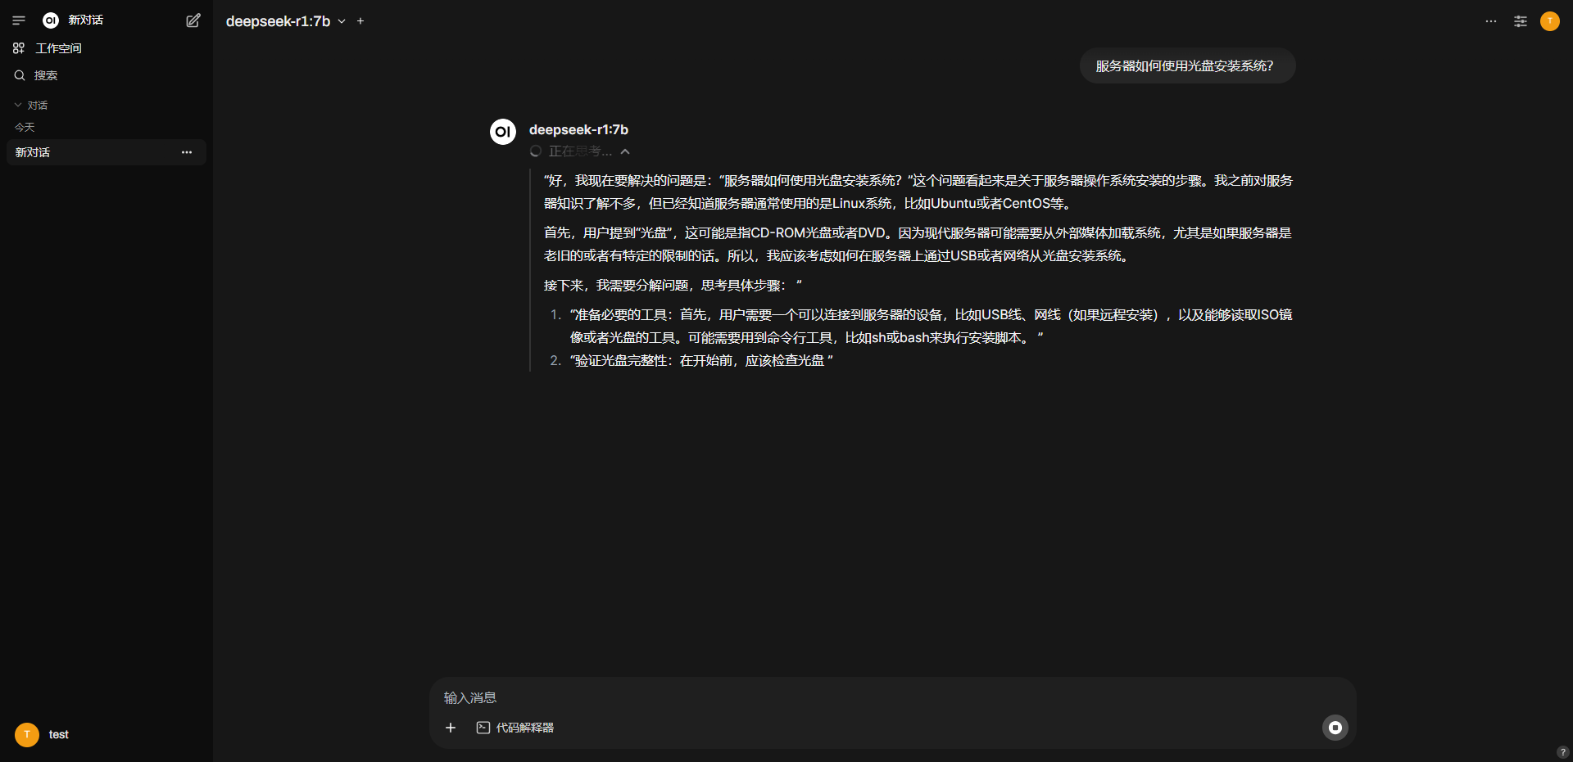Open the deepseek-r1:7b model selector dropdown
1573x762 pixels.
[286, 21]
